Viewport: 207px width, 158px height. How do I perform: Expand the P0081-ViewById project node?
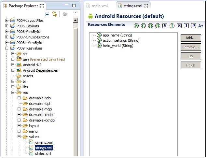pos(7,43)
